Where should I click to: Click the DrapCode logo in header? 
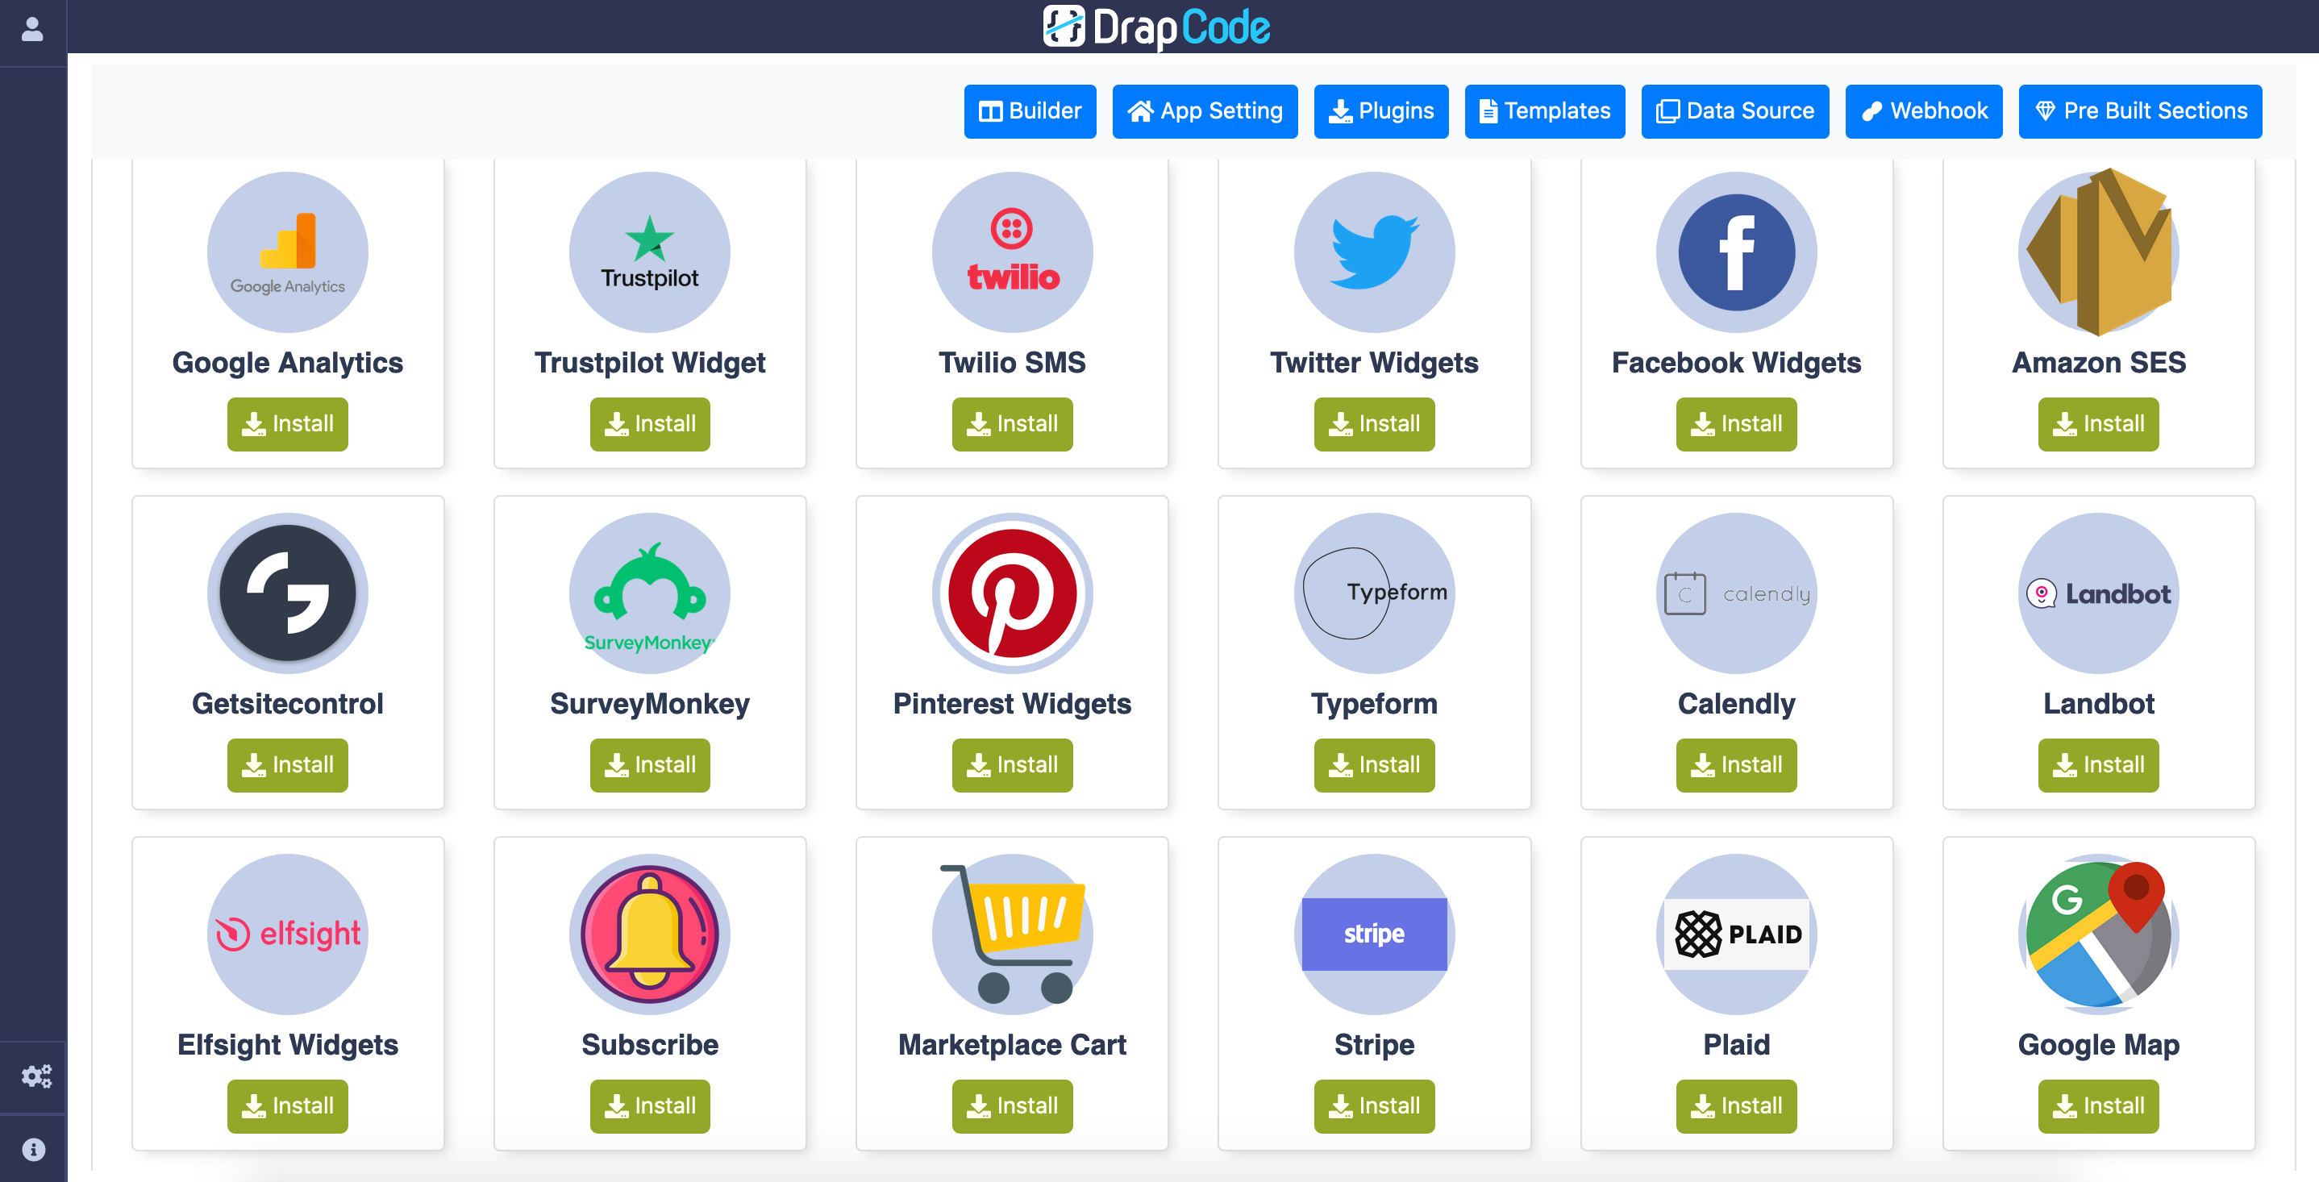(1157, 27)
